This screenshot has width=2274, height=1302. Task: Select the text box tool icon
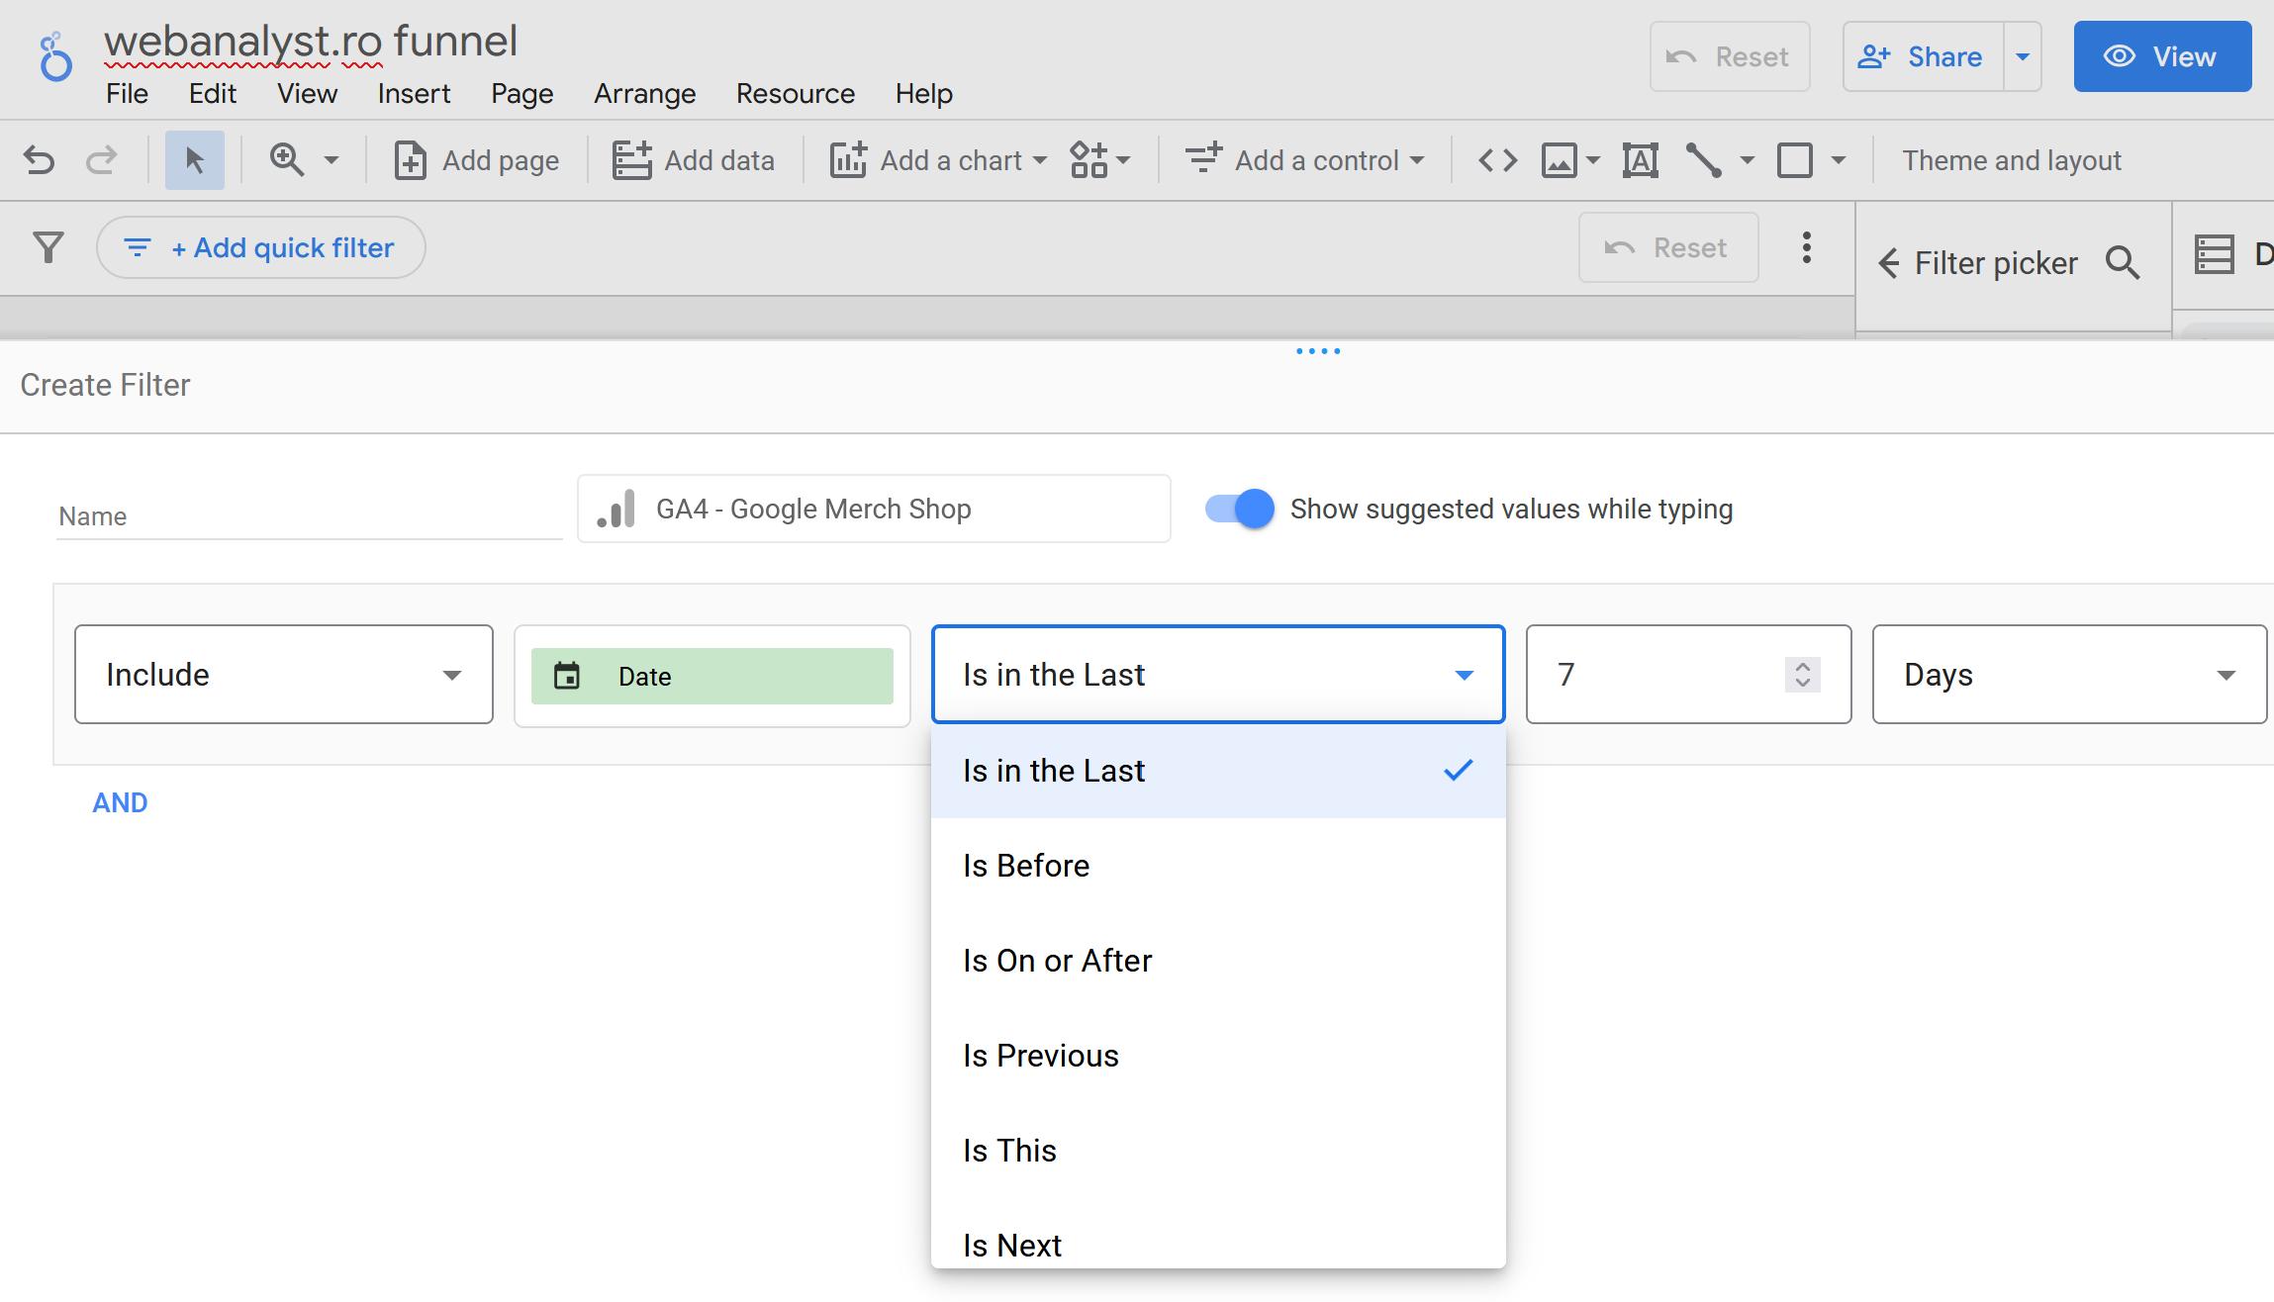(x=1640, y=160)
